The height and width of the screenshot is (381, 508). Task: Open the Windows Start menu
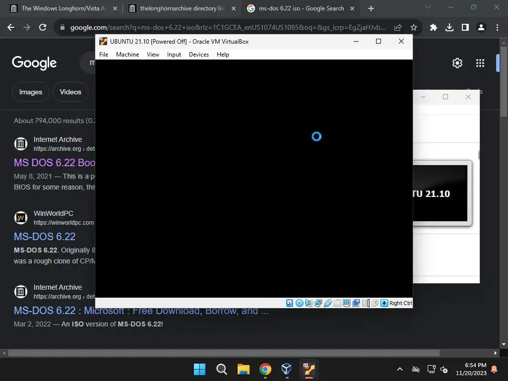pyautogui.click(x=199, y=369)
